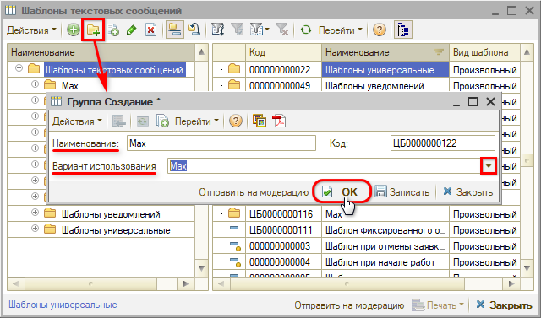Screen dimensions: 541x318
Task: Click the Наименование column header in the right table
Action: (385, 52)
